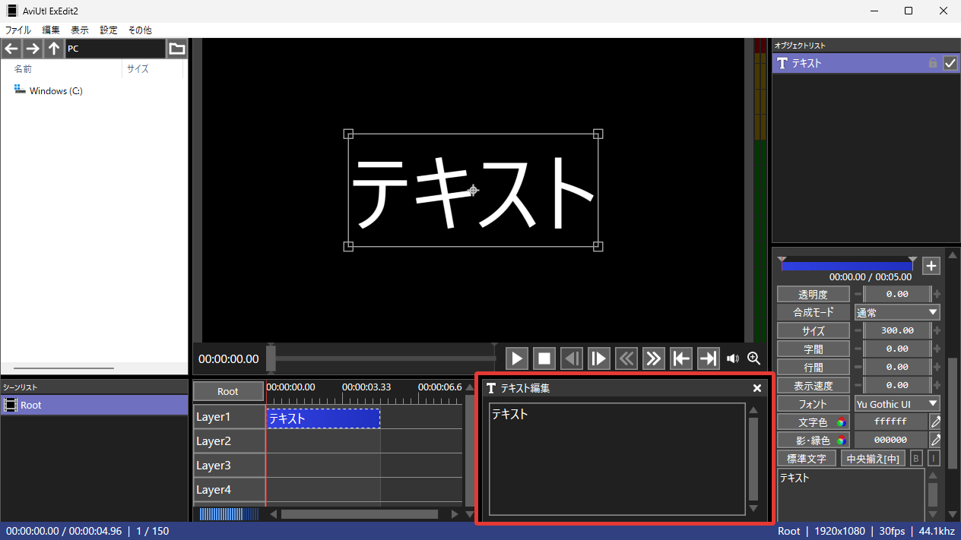Viewport: 961px width, 540px height.
Task: Click timeline horizontal scrollbar left arrow
Action: (274, 514)
